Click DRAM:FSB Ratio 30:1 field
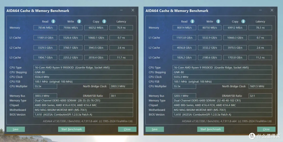The height and width of the screenshot is (142, 283). click(x=121, y=96)
